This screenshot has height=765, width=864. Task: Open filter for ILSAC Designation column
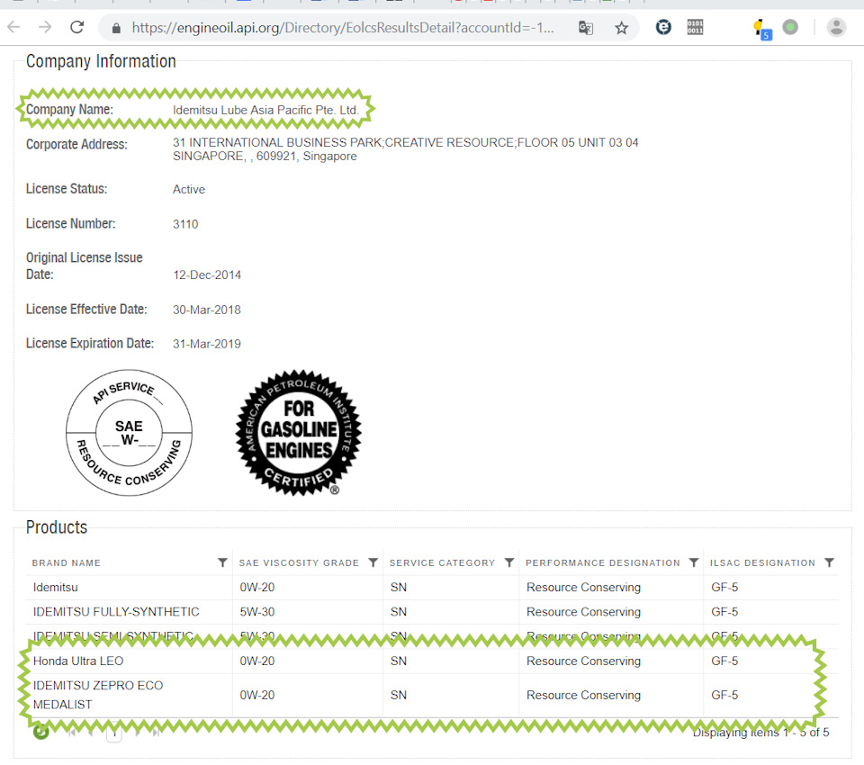pyautogui.click(x=829, y=562)
